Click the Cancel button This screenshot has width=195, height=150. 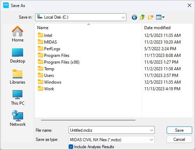(179, 139)
